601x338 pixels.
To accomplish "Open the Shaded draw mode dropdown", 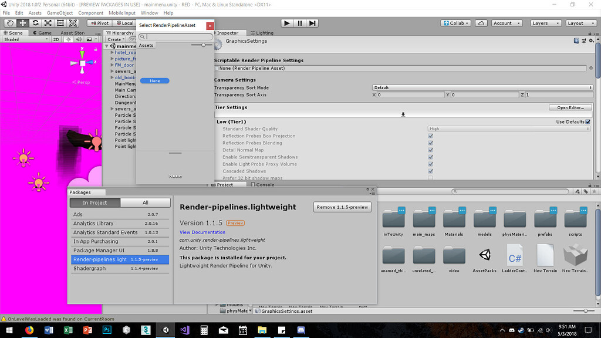I will point(26,39).
